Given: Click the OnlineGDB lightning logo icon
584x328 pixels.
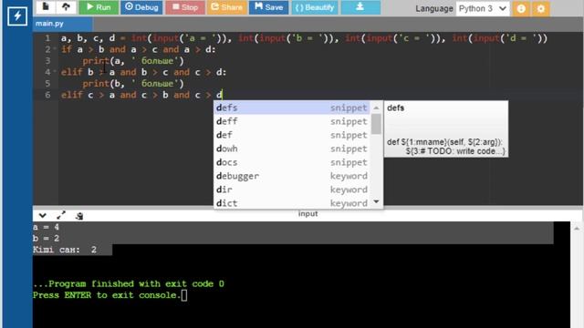Looking at the screenshot, I should 17,15.
